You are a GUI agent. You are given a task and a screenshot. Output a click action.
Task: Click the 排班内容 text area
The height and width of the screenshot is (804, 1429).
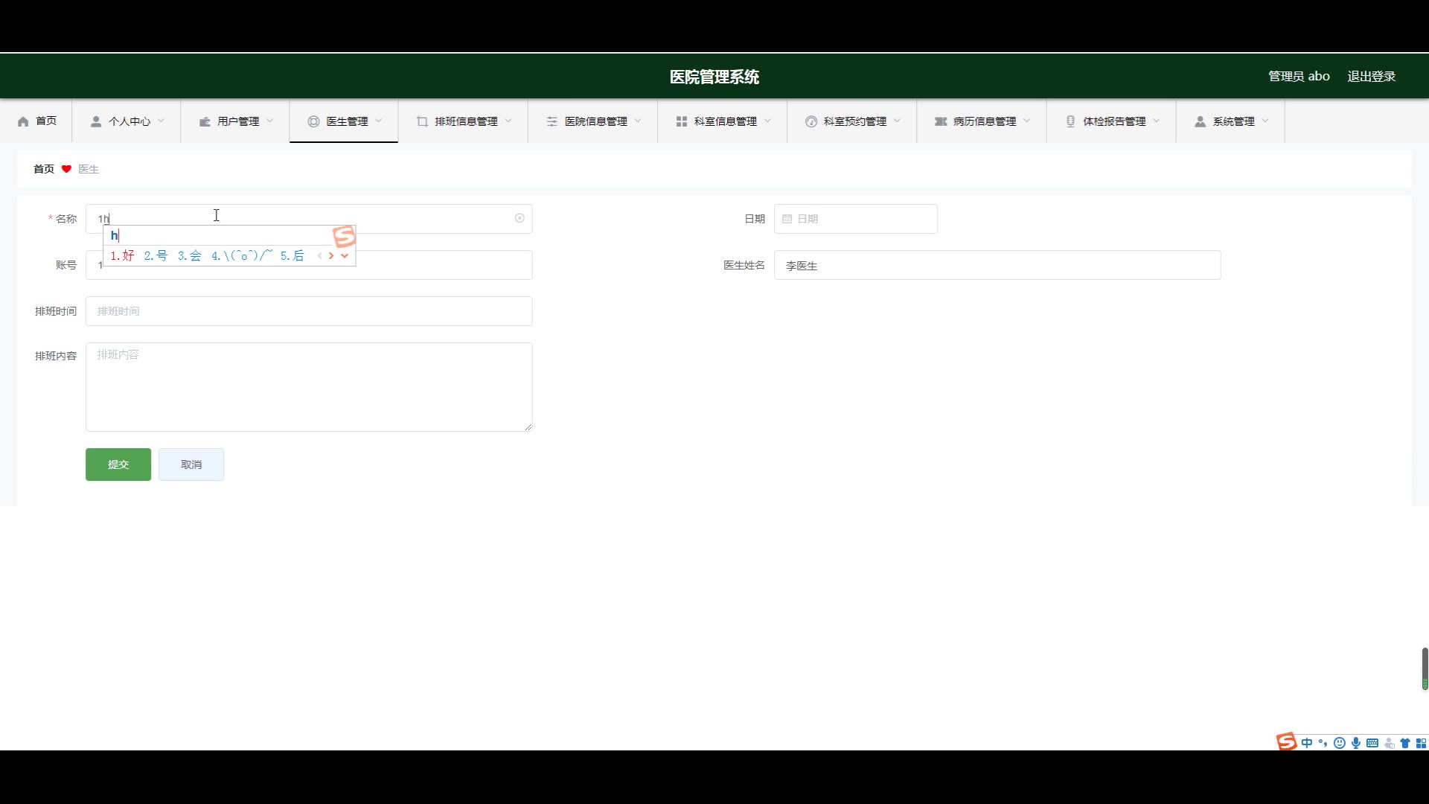click(309, 387)
